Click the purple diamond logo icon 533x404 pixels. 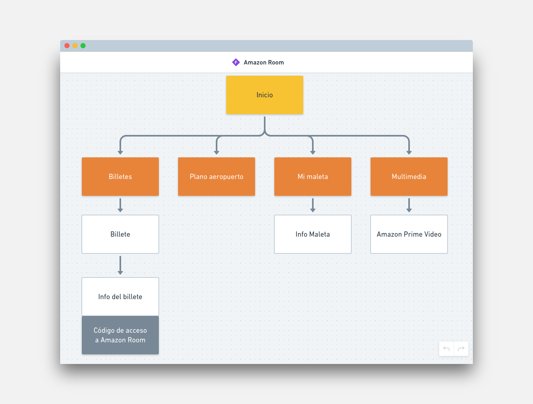pyautogui.click(x=236, y=62)
